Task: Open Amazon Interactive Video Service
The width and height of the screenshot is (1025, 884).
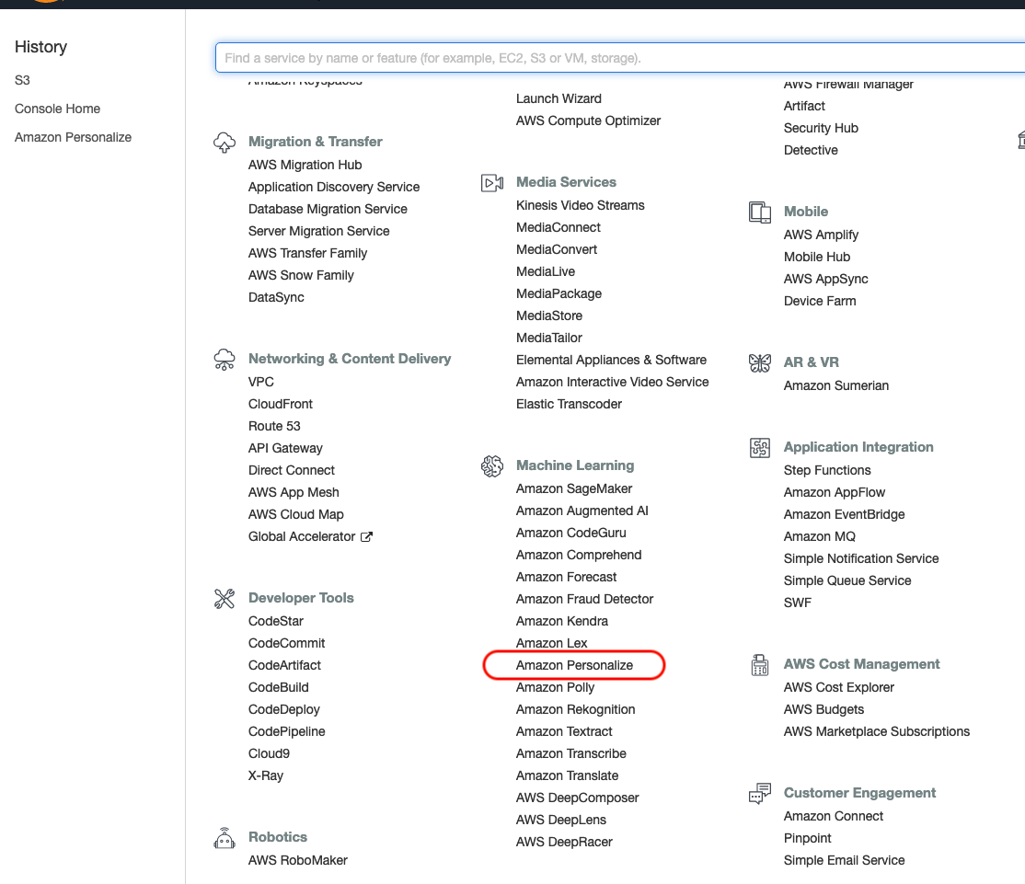Action: coord(612,382)
